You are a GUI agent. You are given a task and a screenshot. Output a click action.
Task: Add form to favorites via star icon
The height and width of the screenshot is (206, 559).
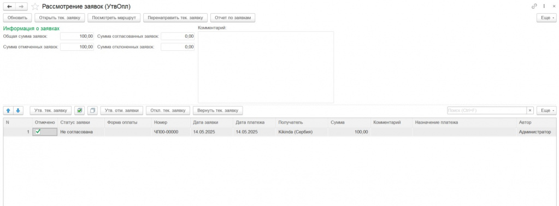(35, 7)
